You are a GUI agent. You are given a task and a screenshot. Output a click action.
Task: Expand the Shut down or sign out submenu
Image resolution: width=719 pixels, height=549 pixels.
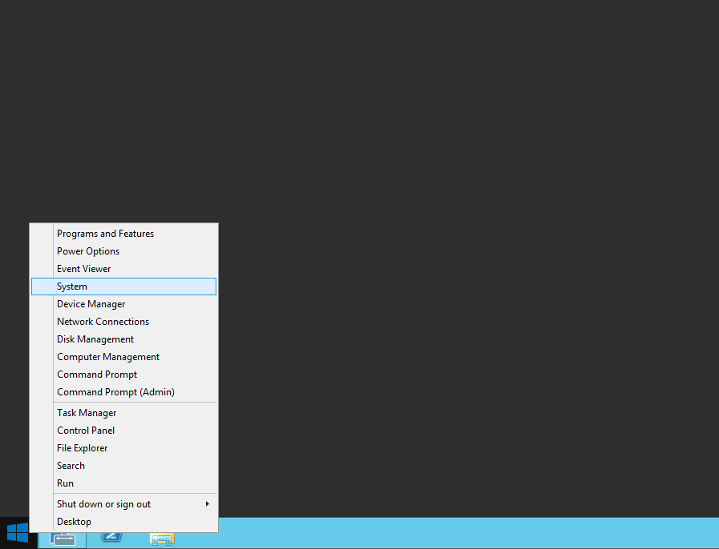(103, 503)
